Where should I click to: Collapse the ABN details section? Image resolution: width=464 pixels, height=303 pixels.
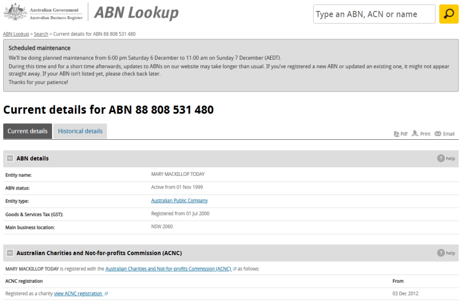click(10, 158)
